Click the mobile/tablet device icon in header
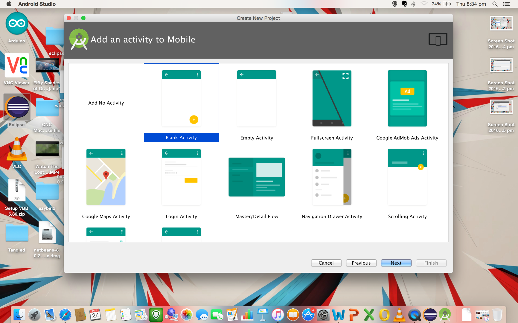This screenshot has height=323, width=518. point(438,39)
